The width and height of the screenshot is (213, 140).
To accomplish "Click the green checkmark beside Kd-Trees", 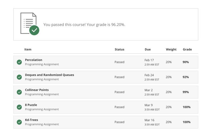I will pyautogui.click(x=19, y=122).
